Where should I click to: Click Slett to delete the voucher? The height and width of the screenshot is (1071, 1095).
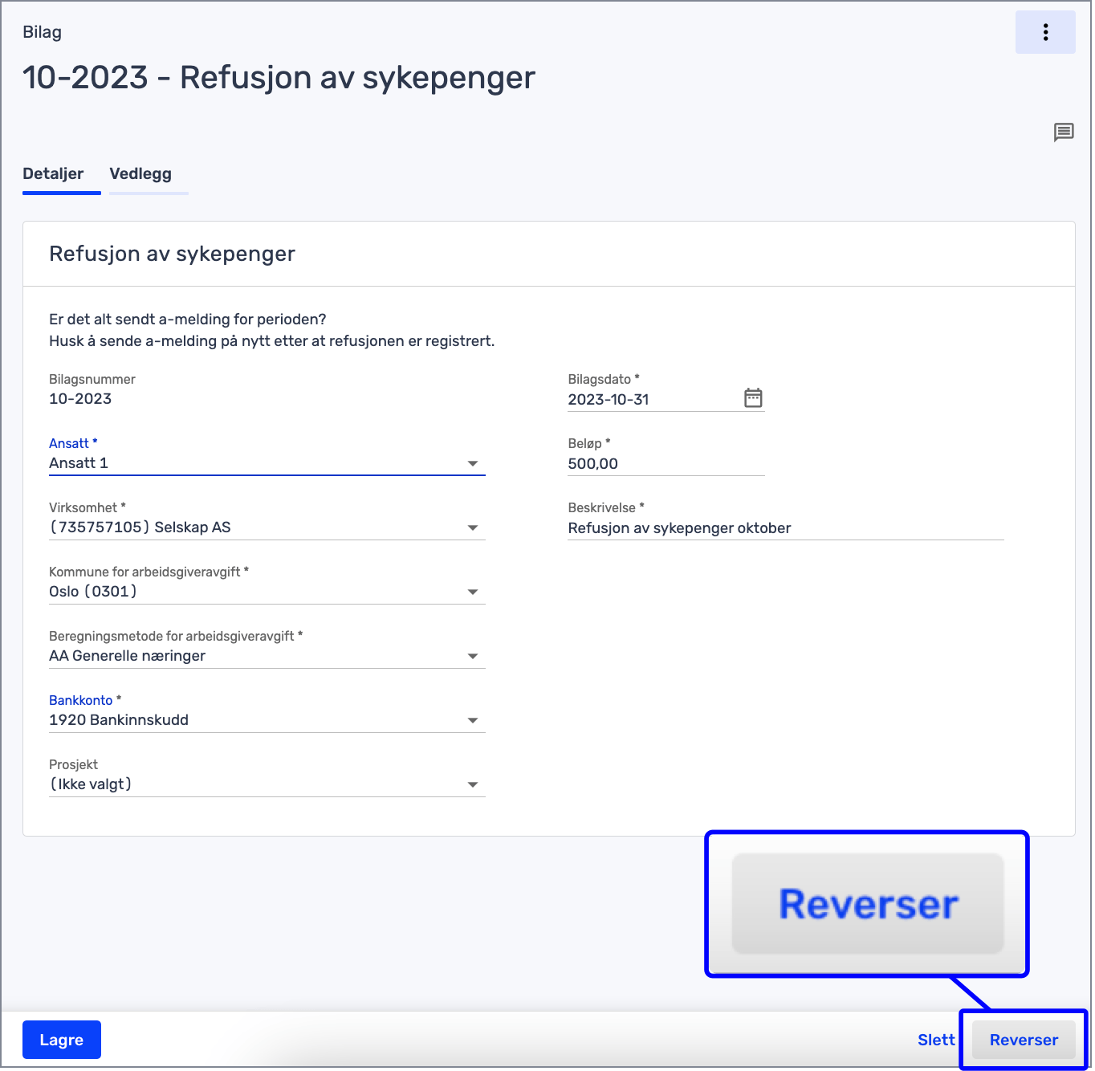pos(935,1040)
